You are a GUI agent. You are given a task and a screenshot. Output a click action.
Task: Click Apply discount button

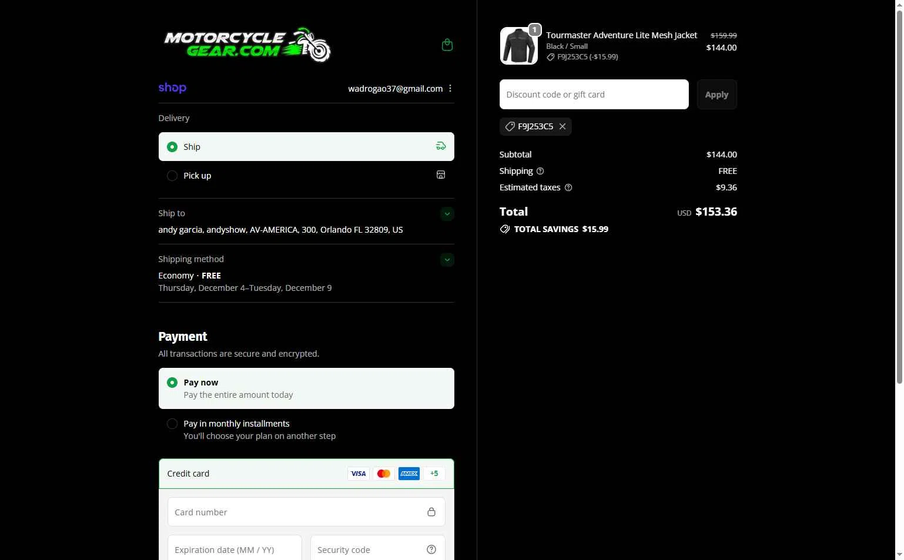point(716,95)
